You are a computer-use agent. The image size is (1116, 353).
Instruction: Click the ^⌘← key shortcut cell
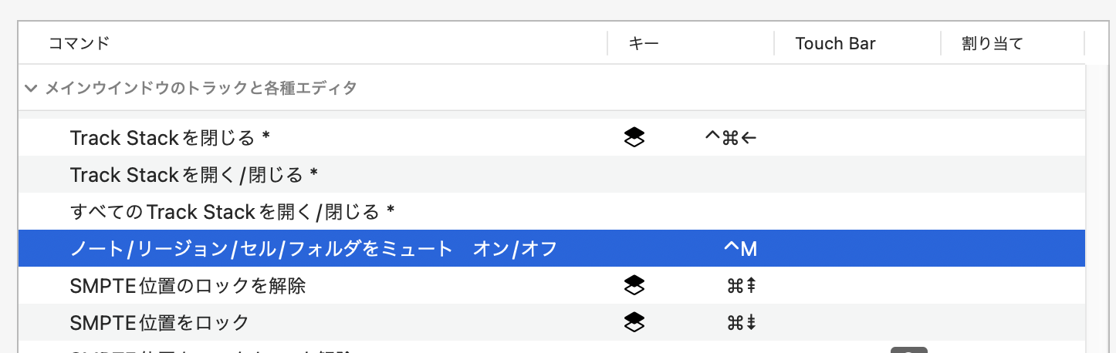(730, 138)
